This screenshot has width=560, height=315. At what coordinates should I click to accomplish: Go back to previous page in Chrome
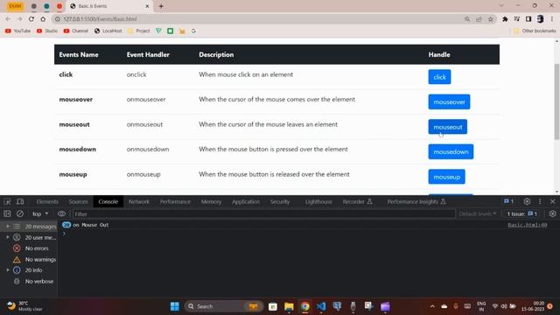coord(8,19)
